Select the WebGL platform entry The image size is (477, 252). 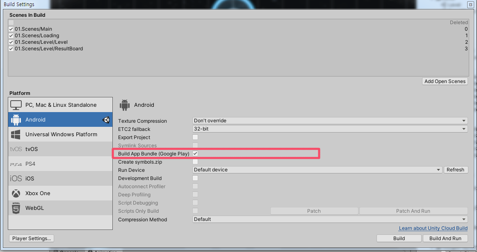[x=60, y=208]
